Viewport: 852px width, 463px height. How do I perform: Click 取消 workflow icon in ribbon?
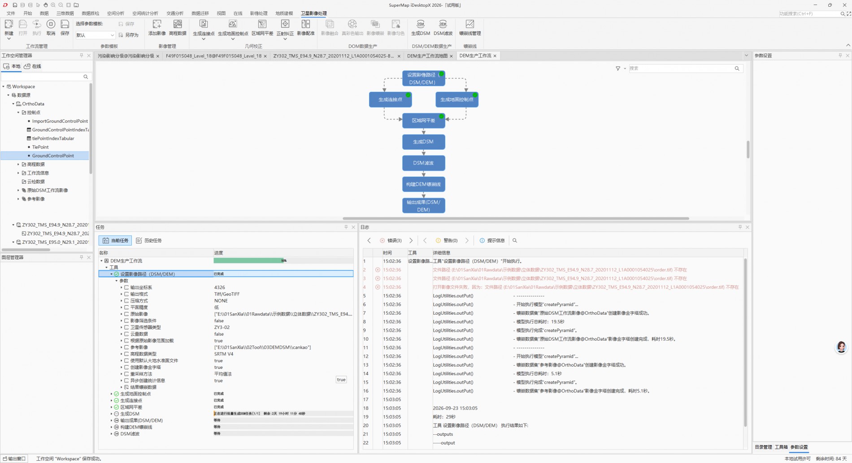(51, 27)
